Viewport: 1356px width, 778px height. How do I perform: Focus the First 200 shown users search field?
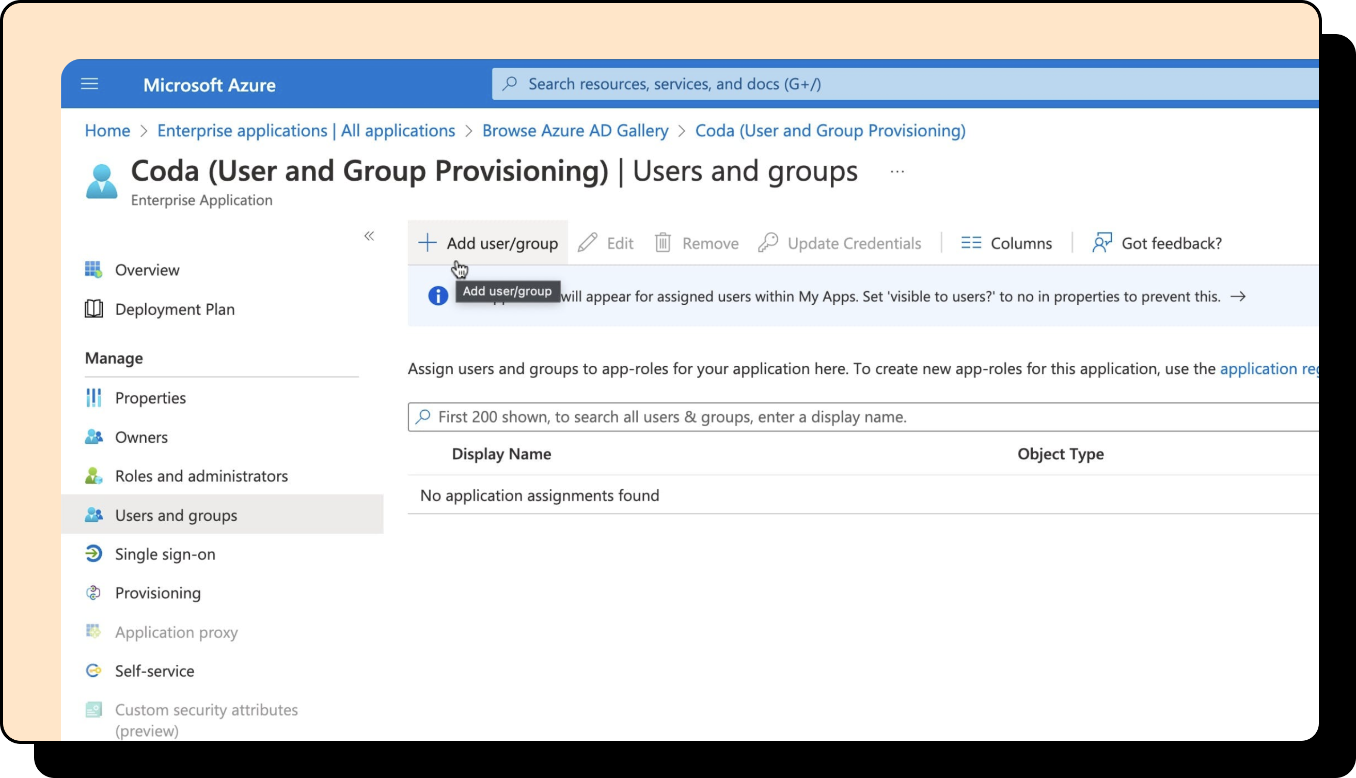pyautogui.click(x=863, y=417)
